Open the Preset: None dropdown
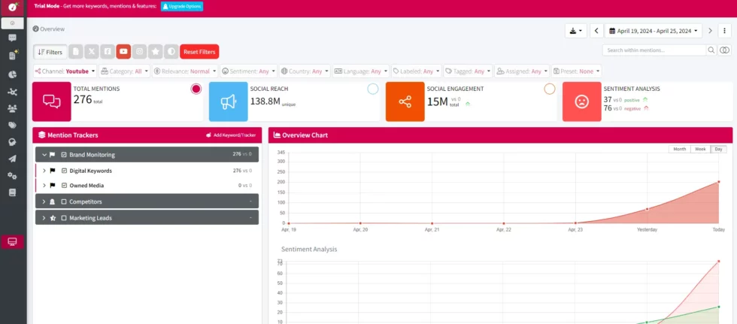Screen dimensions: 737x324 tap(577, 71)
